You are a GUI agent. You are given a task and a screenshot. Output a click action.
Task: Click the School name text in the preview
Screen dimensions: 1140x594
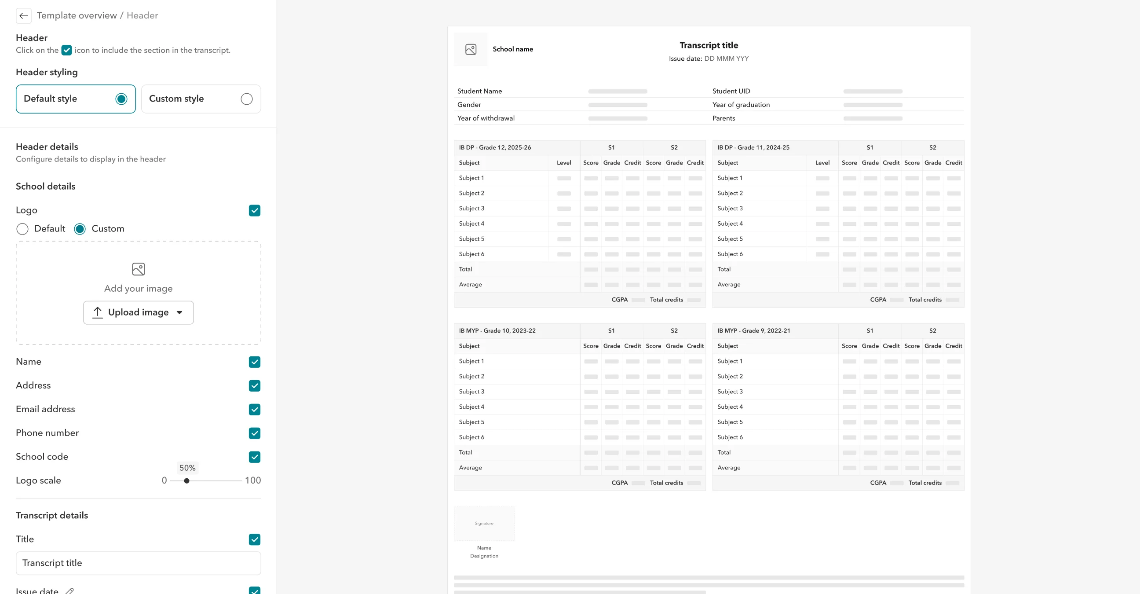pyautogui.click(x=512, y=49)
